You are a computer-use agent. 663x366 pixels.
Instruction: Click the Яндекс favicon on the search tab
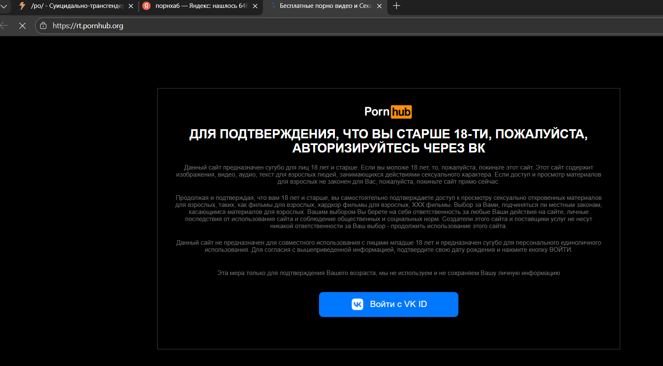[146, 6]
